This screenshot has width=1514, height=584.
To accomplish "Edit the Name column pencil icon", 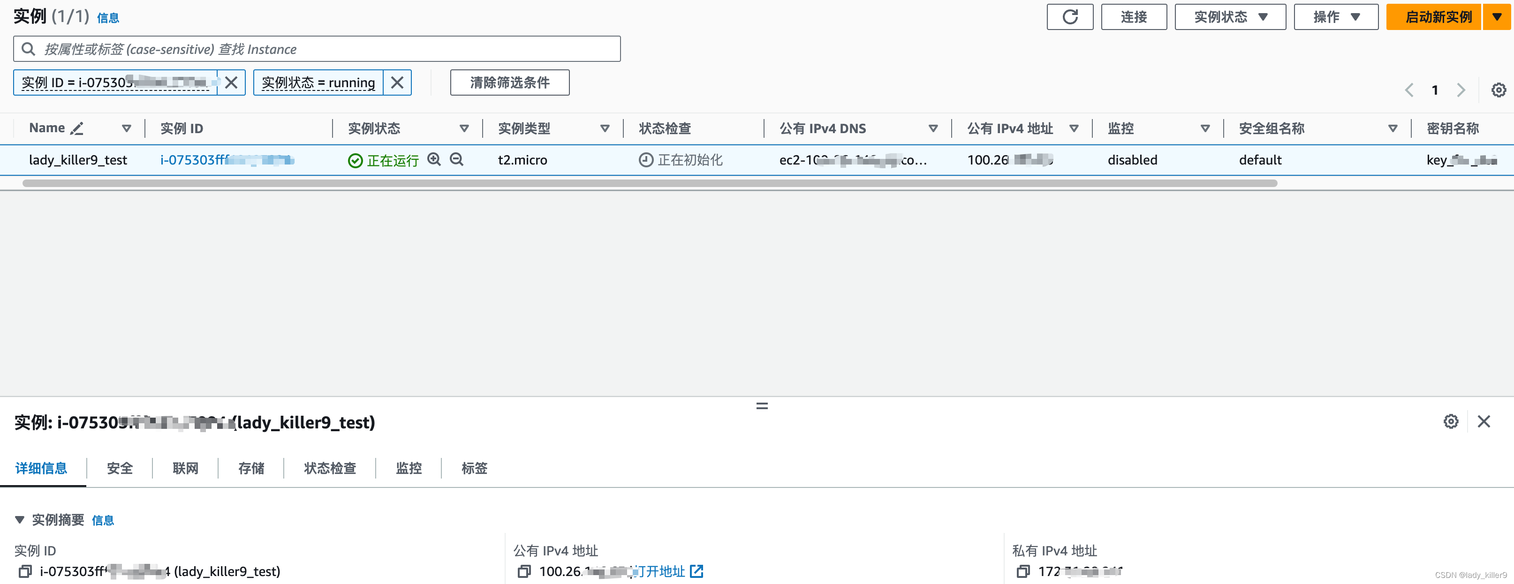I will [x=77, y=128].
